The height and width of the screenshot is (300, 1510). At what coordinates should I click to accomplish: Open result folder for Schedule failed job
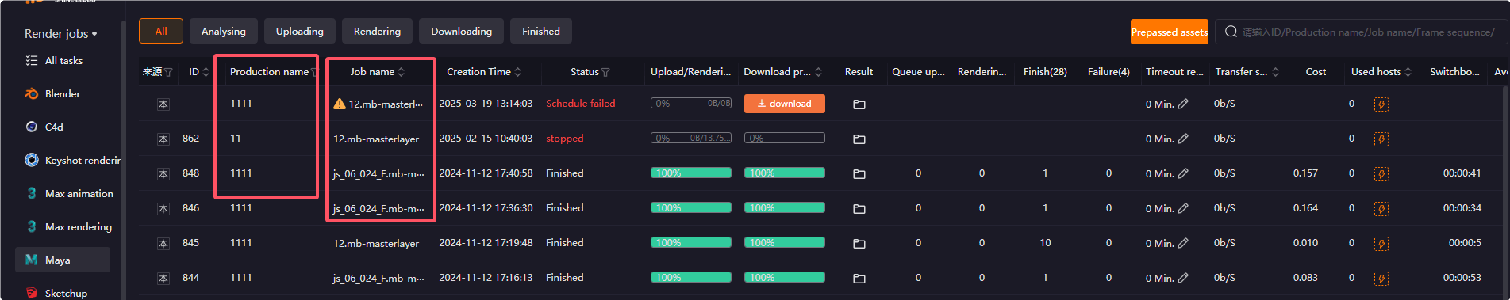[859, 104]
